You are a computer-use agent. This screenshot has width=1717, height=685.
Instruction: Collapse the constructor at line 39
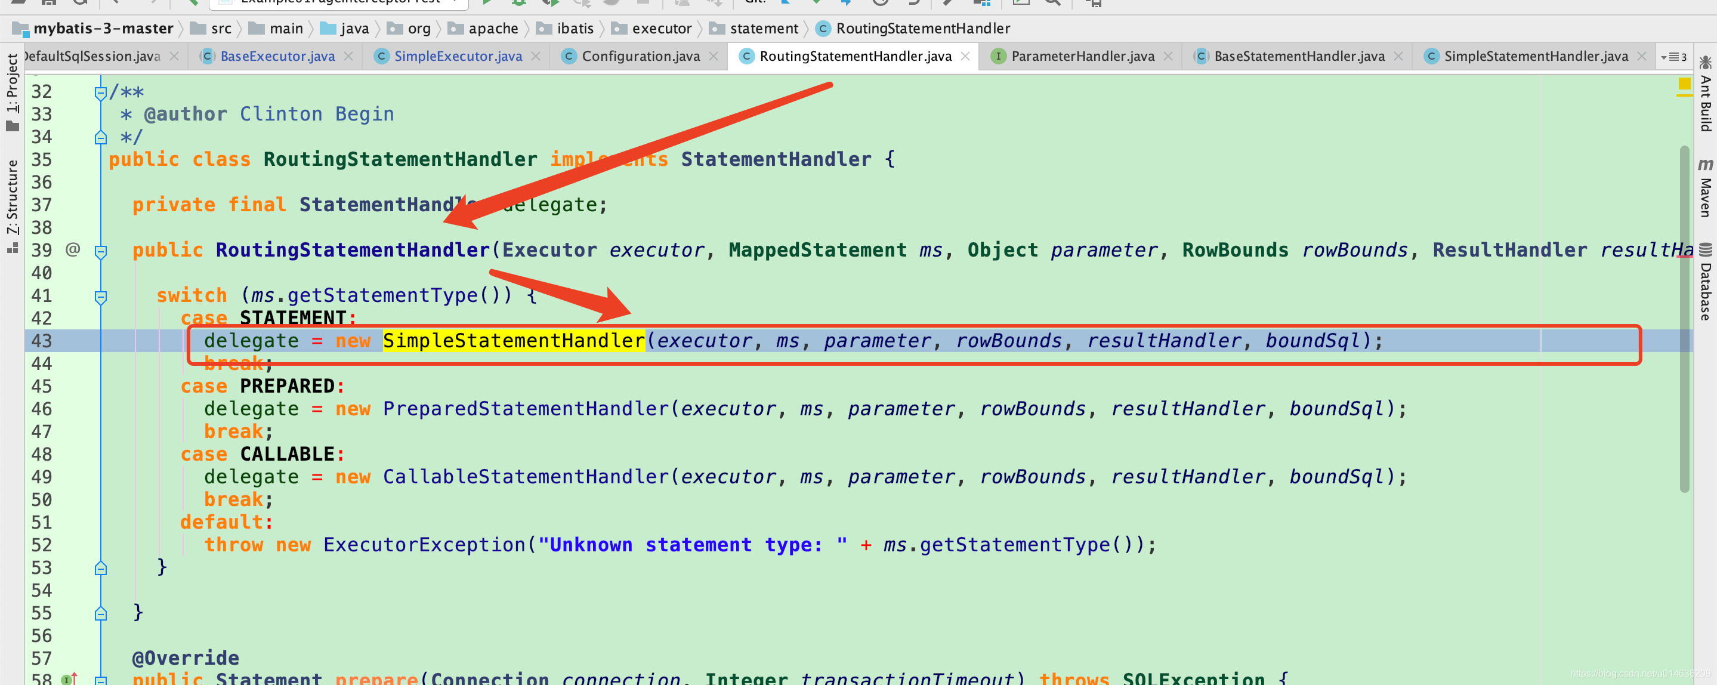pos(101,252)
